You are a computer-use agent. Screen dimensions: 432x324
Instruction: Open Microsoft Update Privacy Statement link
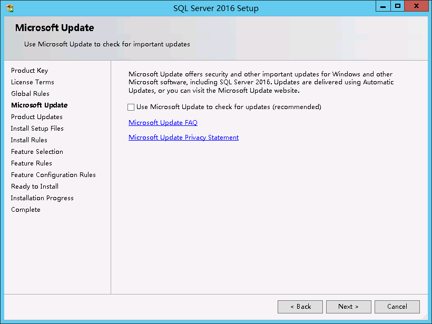pyautogui.click(x=183, y=138)
